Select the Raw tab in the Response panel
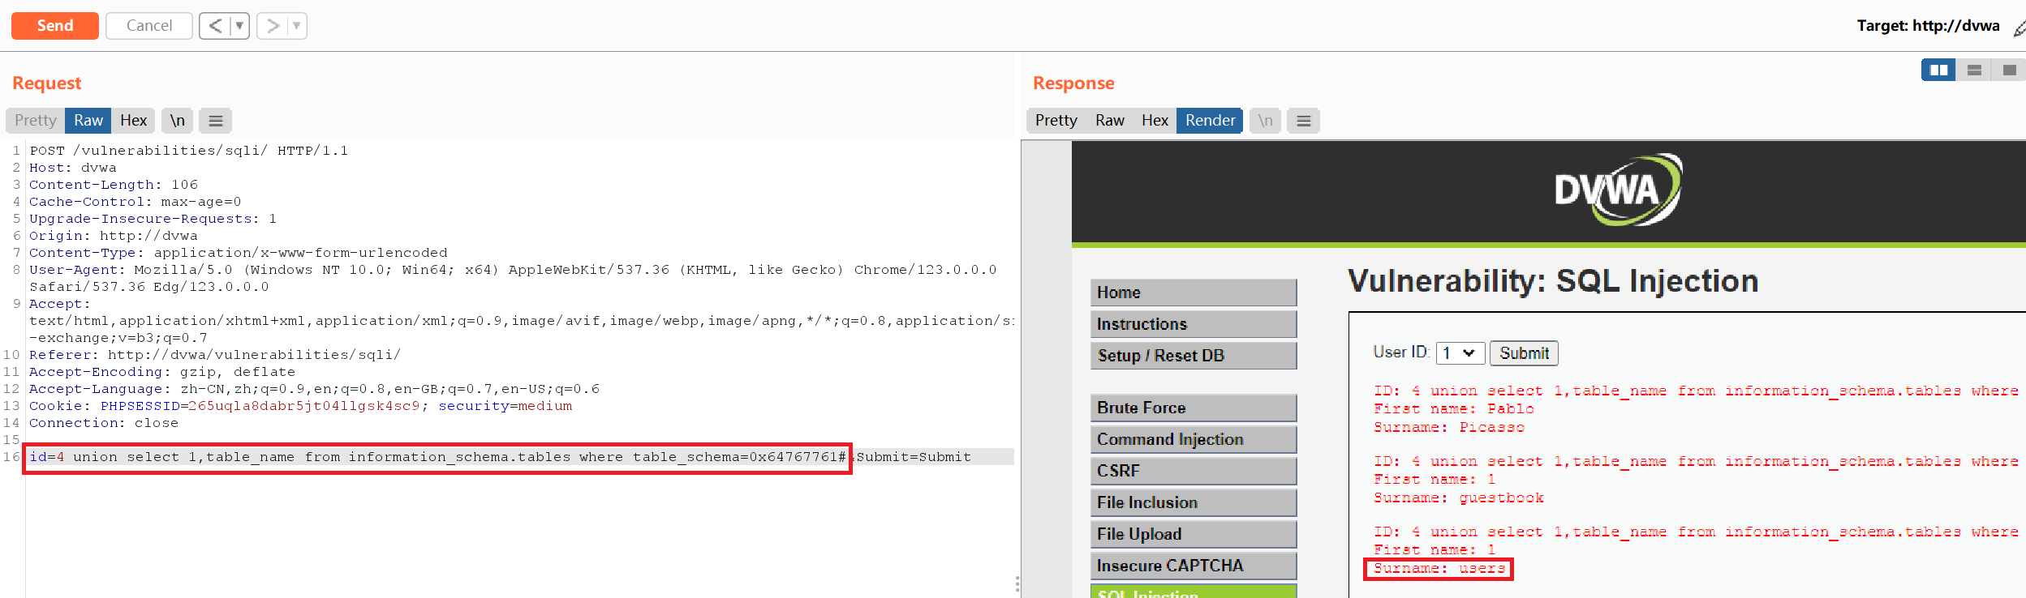The height and width of the screenshot is (598, 2026). [x=1110, y=121]
